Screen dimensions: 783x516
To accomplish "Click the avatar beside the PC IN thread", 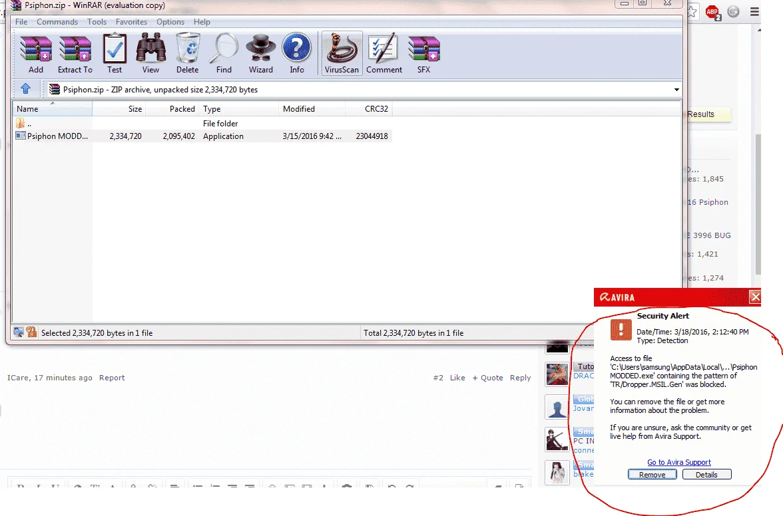I will (x=557, y=440).
